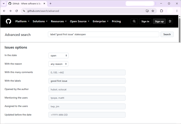Open the extensions puzzle icon

[x=161, y=11]
